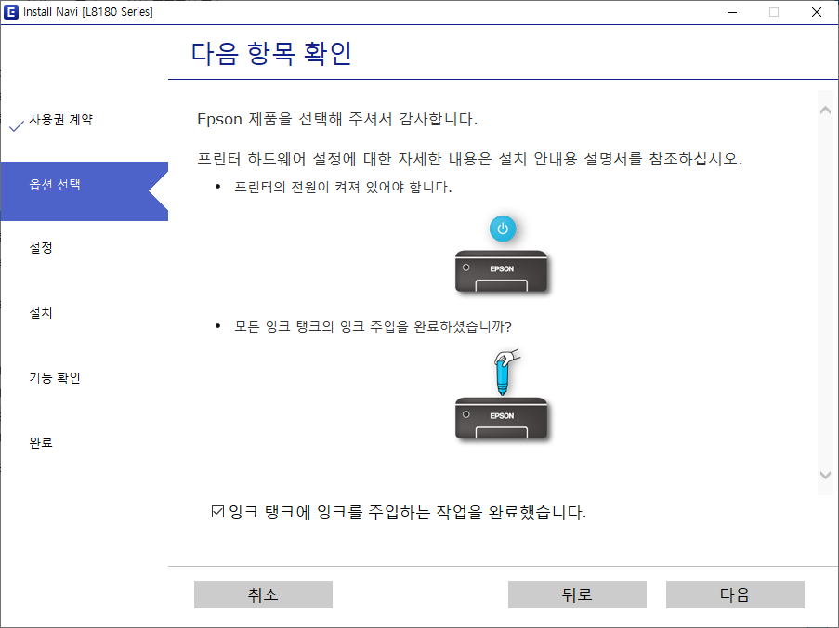The width and height of the screenshot is (839, 628).
Task: Click the sentence about 설치 안내용 설명서
Action: (470, 159)
